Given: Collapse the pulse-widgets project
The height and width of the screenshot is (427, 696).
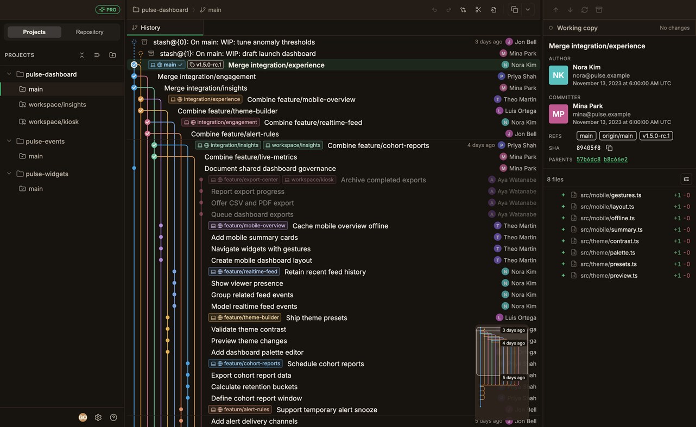Looking at the screenshot, I should [9, 174].
